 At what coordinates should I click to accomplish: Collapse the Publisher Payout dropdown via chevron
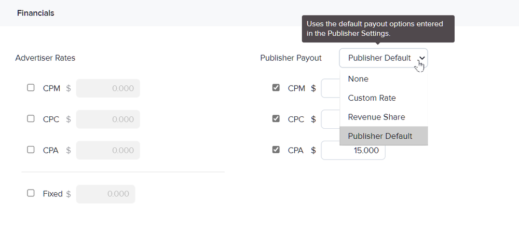422,58
